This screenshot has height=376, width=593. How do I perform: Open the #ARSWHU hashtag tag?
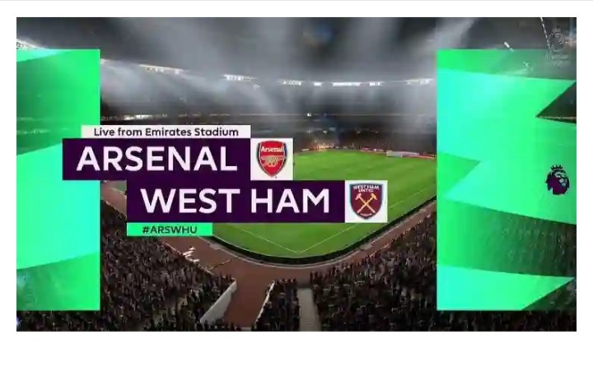[x=170, y=230]
